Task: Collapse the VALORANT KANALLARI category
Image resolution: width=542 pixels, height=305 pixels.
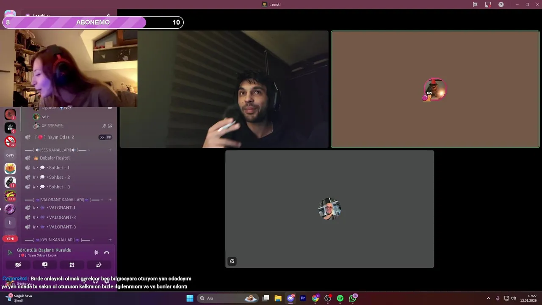Action: point(64,200)
